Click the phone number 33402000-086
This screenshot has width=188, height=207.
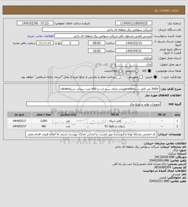pyautogui.click(x=159, y=160)
